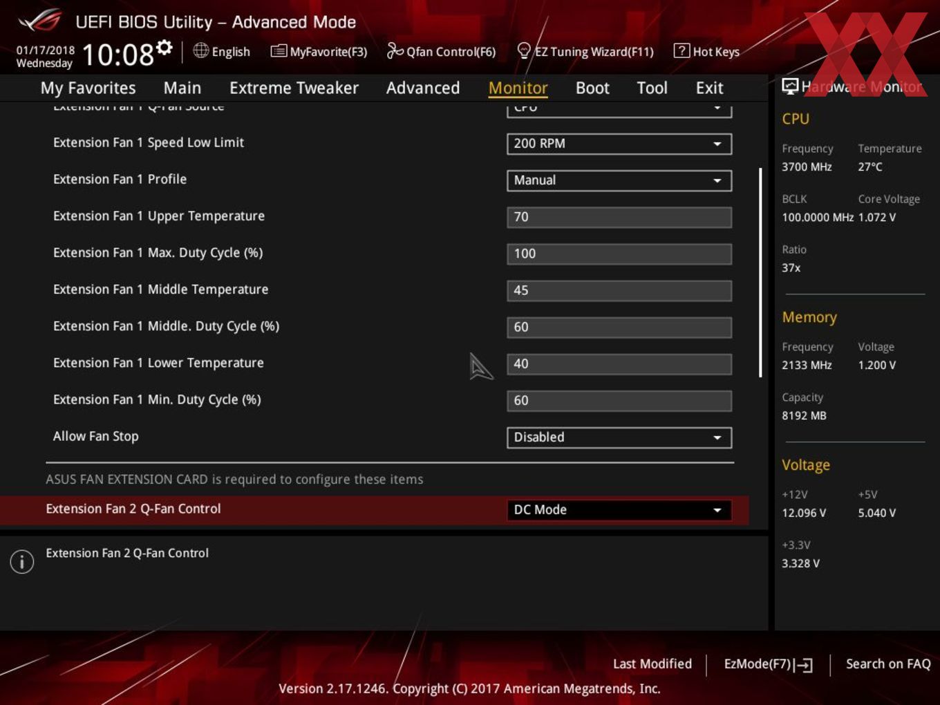Click CPU temperature value 27°C

click(870, 167)
